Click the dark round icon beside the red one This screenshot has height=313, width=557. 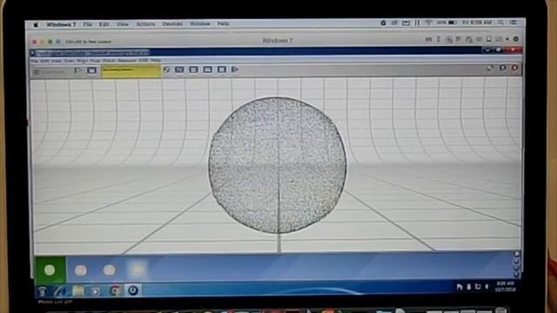point(503,68)
